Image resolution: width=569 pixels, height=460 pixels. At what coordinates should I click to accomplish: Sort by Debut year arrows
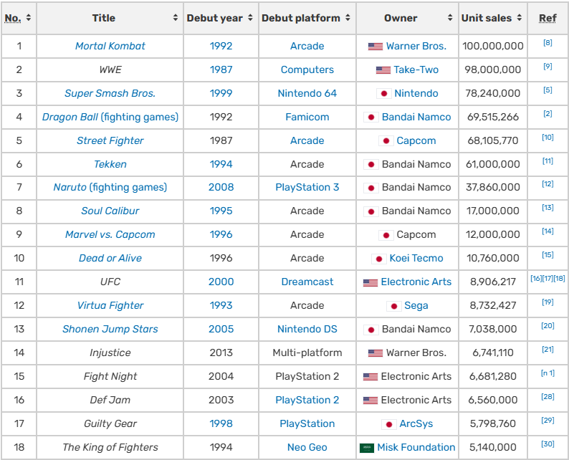[249, 18]
